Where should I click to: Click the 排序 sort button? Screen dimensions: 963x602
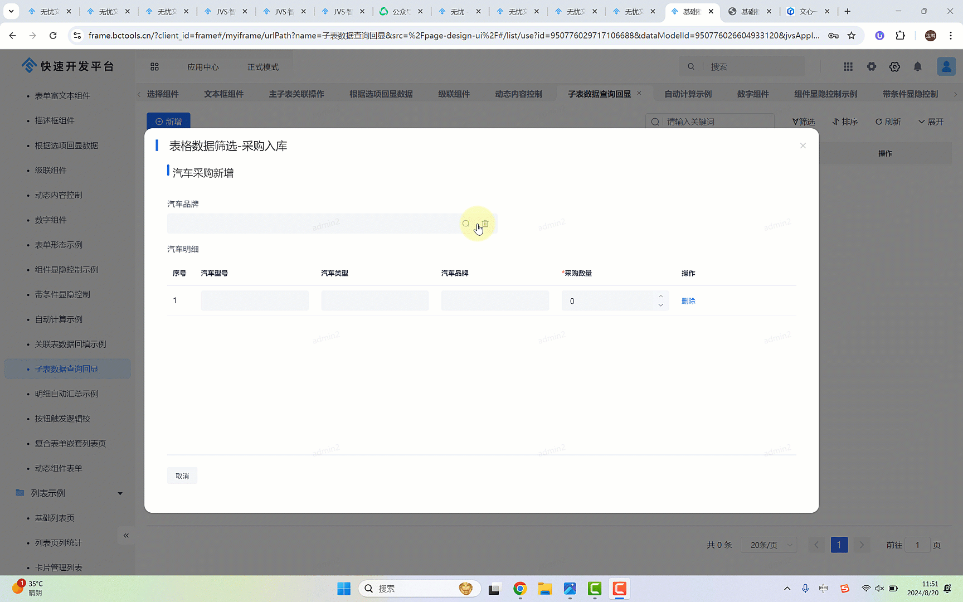click(845, 122)
